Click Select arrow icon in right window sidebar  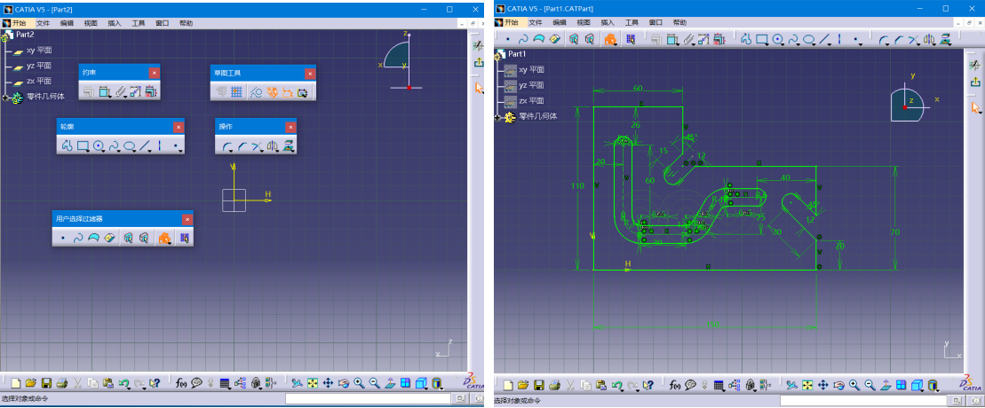click(975, 108)
